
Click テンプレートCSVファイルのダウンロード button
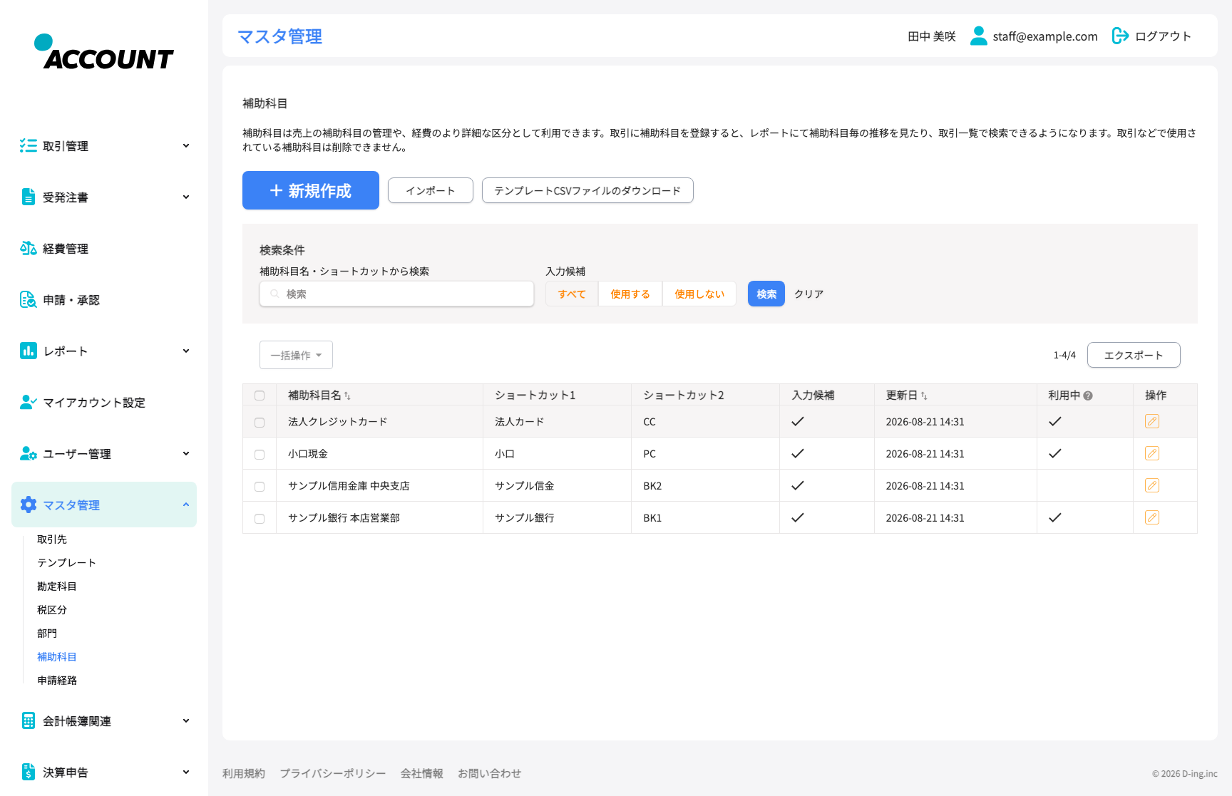pos(587,190)
